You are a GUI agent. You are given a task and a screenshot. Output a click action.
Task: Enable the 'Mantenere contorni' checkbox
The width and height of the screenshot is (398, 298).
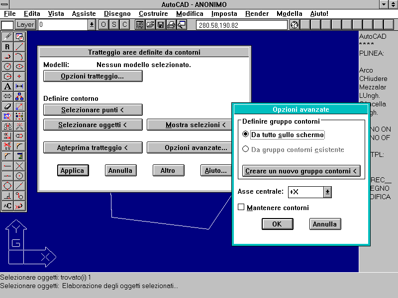(x=241, y=207)
